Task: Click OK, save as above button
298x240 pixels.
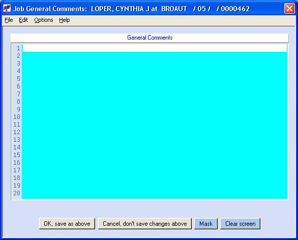Action: coord(67,224)
